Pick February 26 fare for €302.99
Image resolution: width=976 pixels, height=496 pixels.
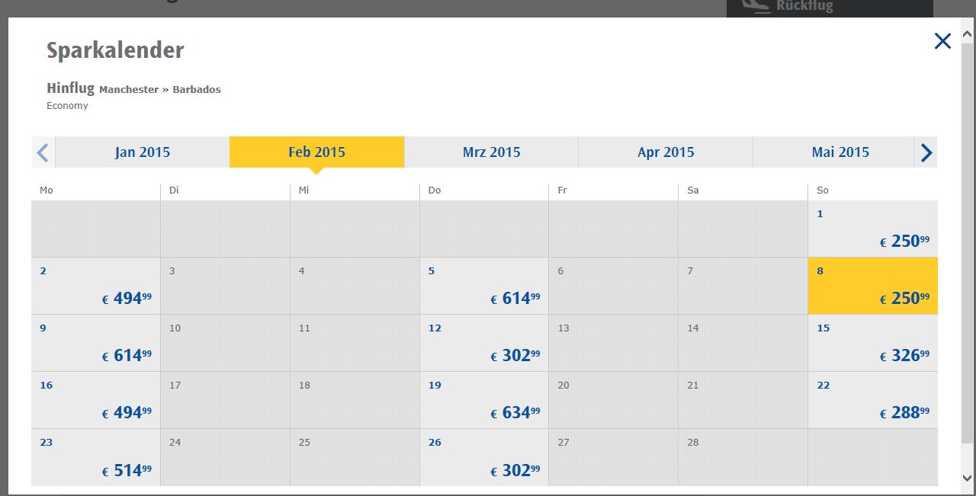484,457
